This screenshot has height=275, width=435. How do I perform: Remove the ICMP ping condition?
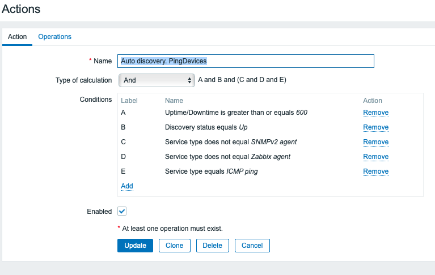click(x=375, y=171)
